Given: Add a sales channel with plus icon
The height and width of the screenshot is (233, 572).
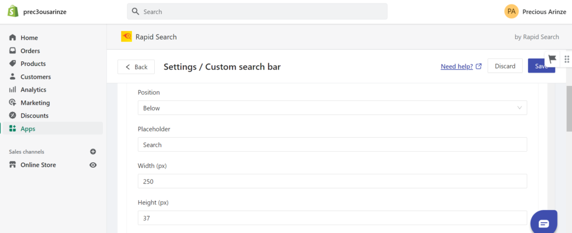Looking at the screenshot, I should [x=93, y=152].
